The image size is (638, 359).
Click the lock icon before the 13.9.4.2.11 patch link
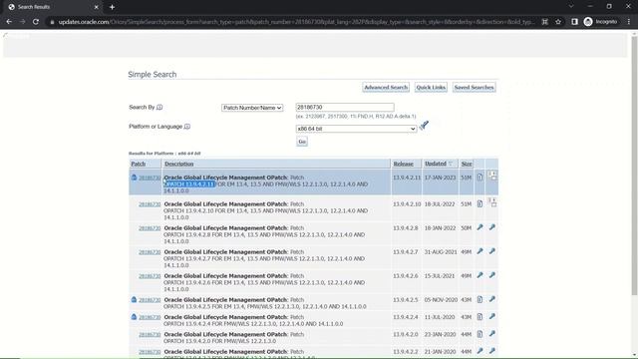click(x=134, y=178)
